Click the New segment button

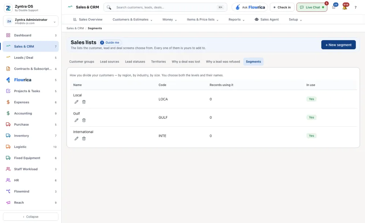point(338,45)
